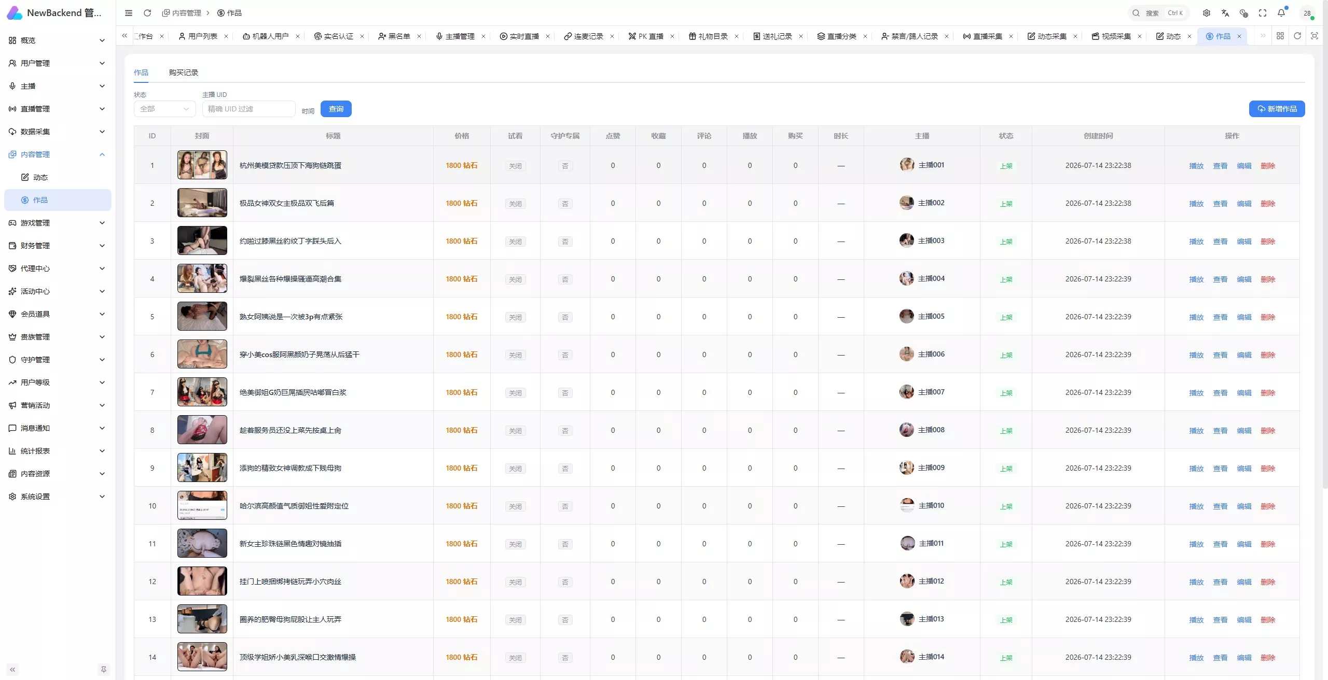Click the 否 守护专属 tag in row 9
Viewport: 1328px width, 680px height.
coord(565,469)
